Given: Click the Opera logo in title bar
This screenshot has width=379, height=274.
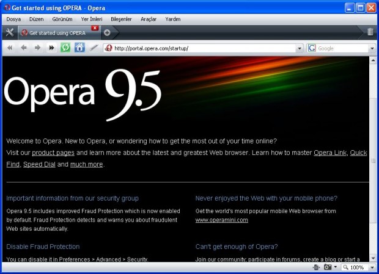Looking at the screenshot, I should tap(7, 8).
